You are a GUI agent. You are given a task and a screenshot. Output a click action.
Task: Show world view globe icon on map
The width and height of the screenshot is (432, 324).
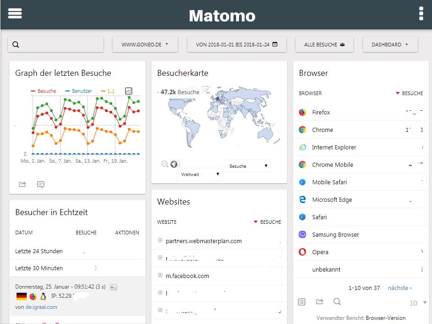(174, 164)
